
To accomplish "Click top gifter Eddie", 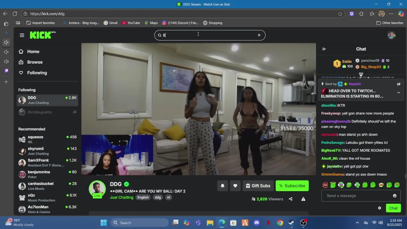I will click(347, 62).
